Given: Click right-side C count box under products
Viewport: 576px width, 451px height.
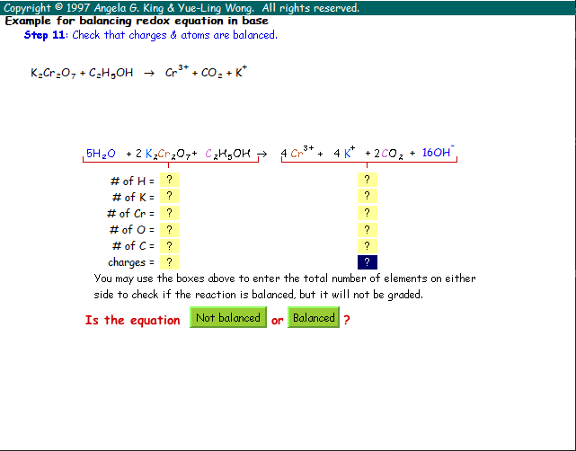Looking at the screenshot, I should [x=368, y=246].
